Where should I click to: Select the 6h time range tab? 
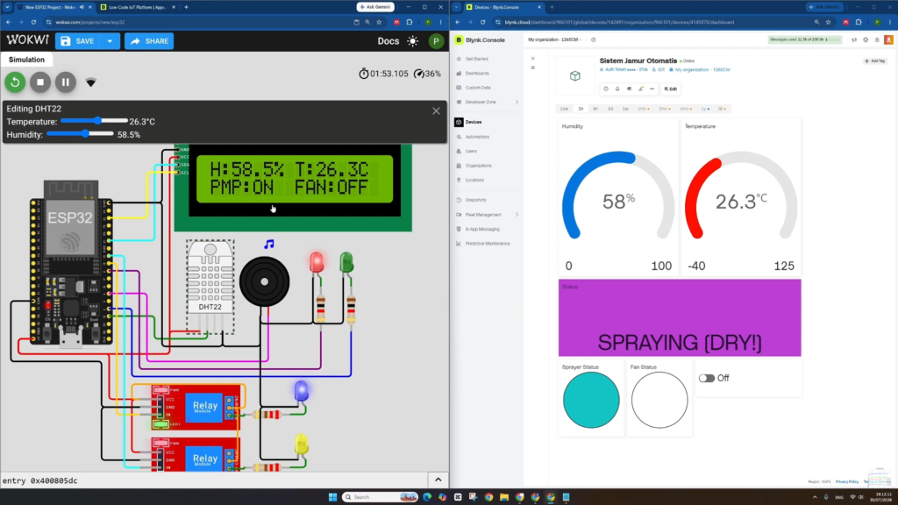595,109
